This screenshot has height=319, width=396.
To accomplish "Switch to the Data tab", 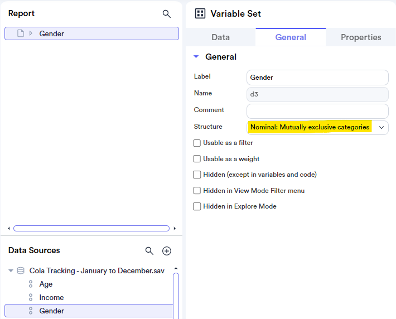I will click(221, 37).
